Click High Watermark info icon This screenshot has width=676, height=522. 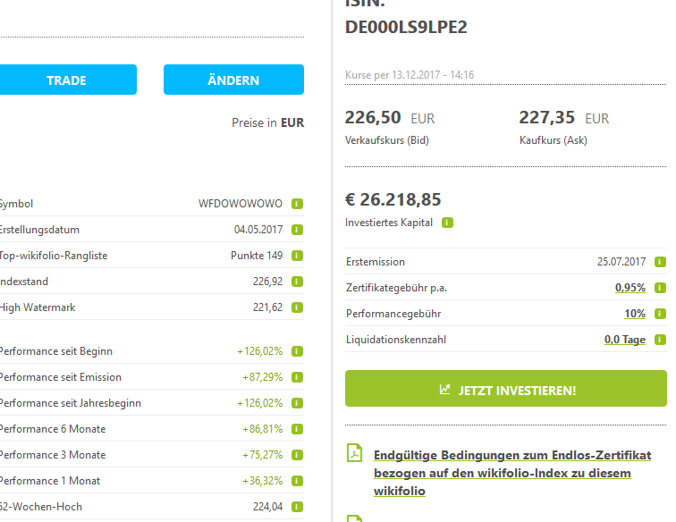[298, 307]
